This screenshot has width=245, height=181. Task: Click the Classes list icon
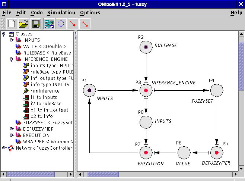[x=11, y=34]
